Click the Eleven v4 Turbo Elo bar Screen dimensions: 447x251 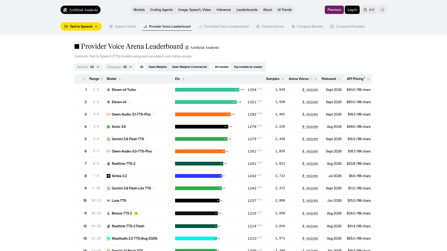click(207, 90)
